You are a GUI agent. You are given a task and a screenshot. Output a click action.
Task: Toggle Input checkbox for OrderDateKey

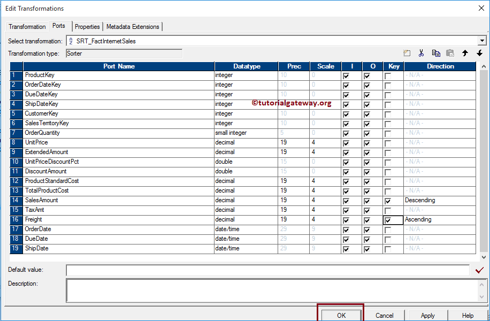click(x=346, y=86)
